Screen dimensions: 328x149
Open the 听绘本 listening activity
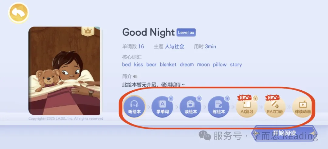[134, 107]
